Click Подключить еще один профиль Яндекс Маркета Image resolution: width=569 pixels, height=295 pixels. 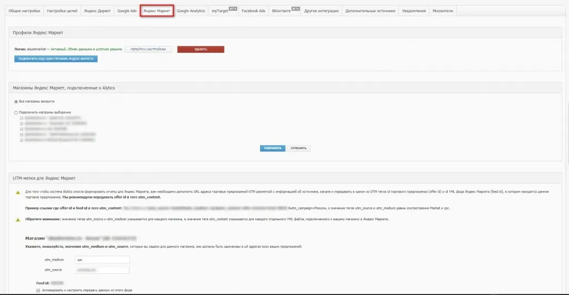point(56,59)
